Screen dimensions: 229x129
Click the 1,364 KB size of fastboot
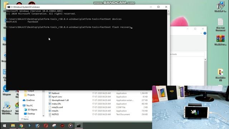[144, 93]
